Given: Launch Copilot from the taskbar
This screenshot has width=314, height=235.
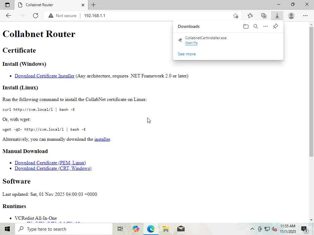Looking at the screenshot, I should point(136,229).
